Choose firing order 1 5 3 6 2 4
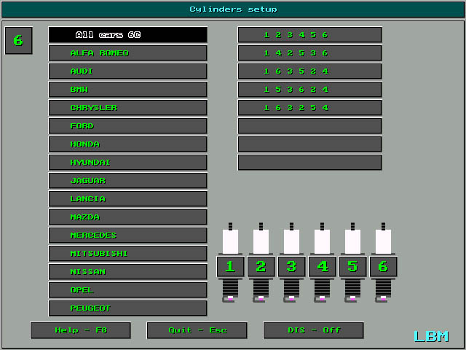Screen dimensions: 466x350 [309, 90]
